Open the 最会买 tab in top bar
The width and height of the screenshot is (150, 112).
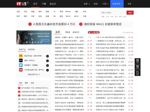click(x=53, y=4)
